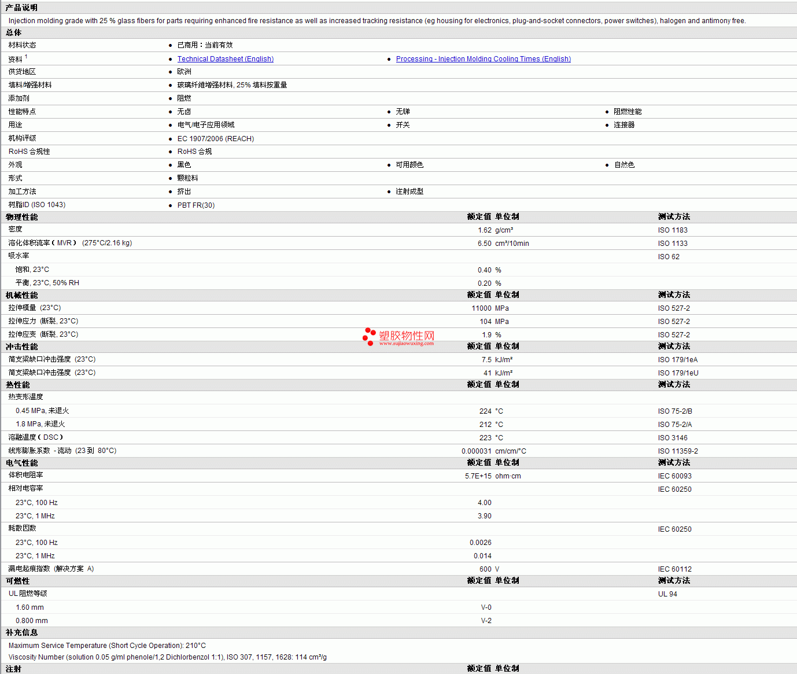Select 'EC 1907/2006 (REACH)' agency rating
The width and height of the screenshot is (797, 674).
[x=216, y=139]
